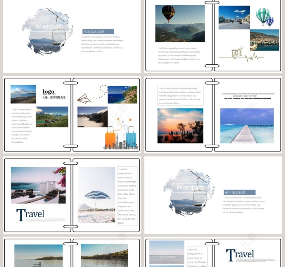Open the sunset silhouette trees photo
The width and height of the screenshot is (285, 267).
pyautogui.click(x=180, y=126)
